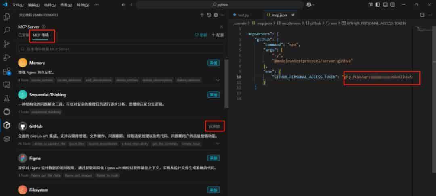Click the + 配置 button

tap(218, 35)
